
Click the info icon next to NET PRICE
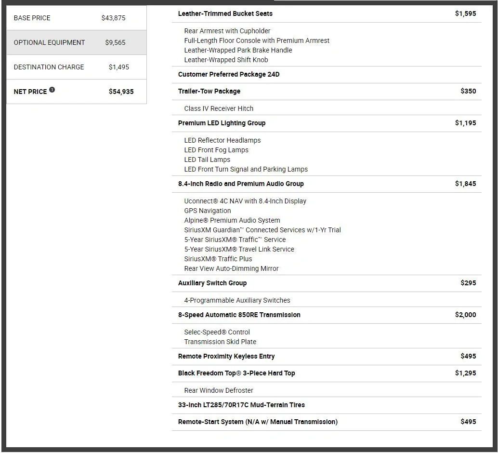(x=52, y=90)
